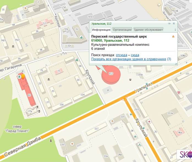The width and height of the screenshot is (192, 162).
Task: Click the red cross medical icon
Action: (x=149, y=122)
